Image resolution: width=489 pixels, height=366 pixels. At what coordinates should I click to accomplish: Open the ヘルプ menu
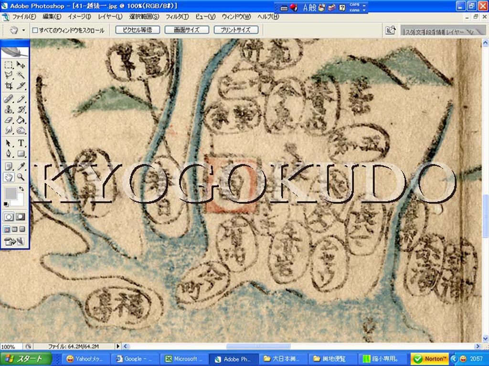coord(268,17)
